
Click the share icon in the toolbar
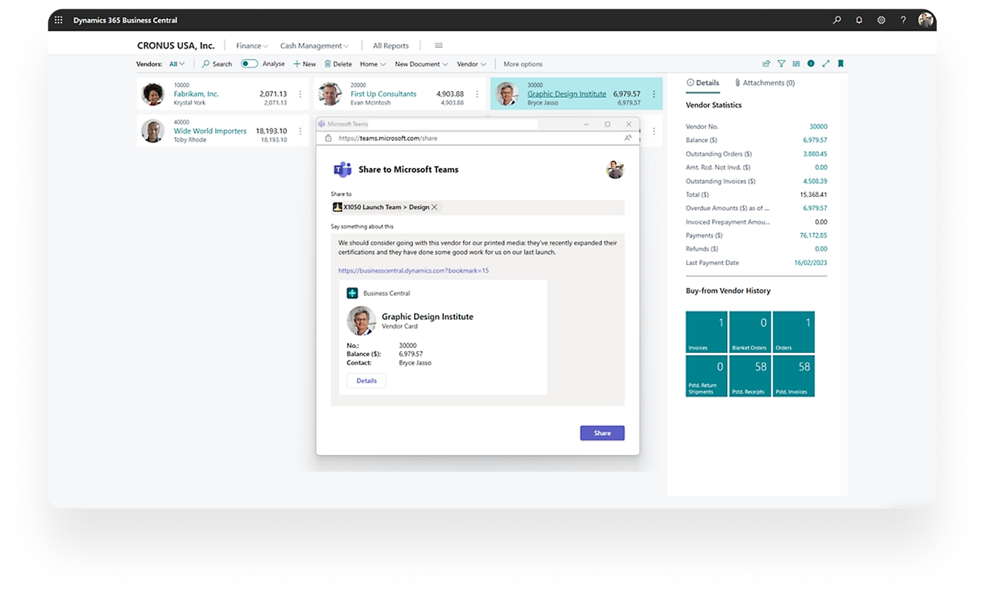766,64
